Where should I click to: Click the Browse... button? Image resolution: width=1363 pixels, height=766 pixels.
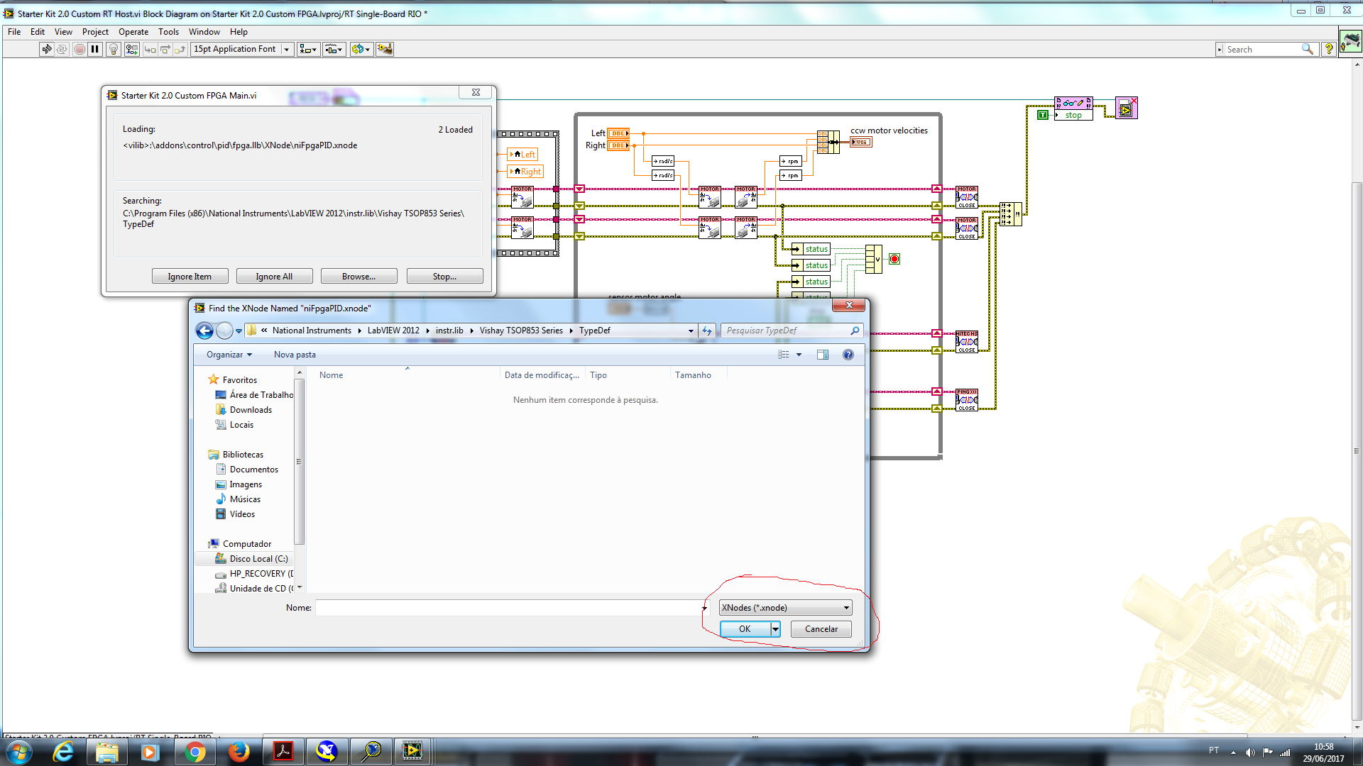[358, 277]
